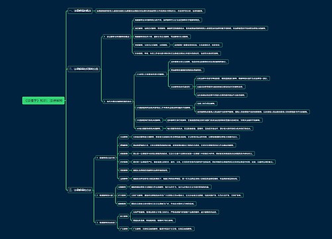Select the 广义解释 node
Image resolution: width=332 pixels, height=239 pixels.
click(124, 228)
